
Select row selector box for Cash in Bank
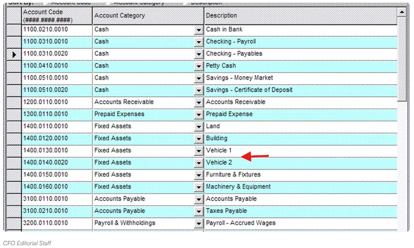pos(14,30)
